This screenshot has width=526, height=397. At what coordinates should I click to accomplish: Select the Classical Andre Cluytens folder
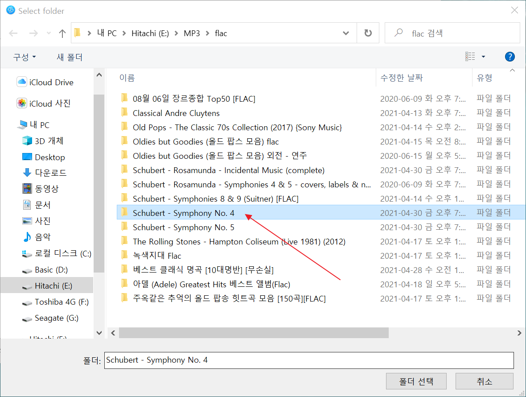pos(321,113)
